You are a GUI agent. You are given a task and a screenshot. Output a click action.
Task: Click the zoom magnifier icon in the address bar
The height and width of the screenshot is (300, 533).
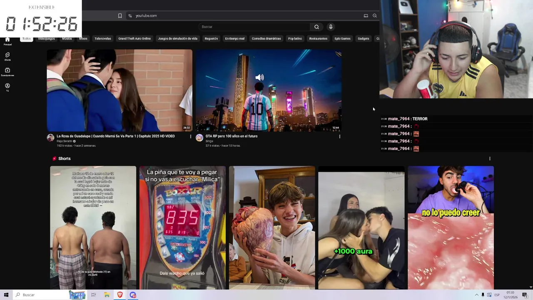tap(375, 16)
